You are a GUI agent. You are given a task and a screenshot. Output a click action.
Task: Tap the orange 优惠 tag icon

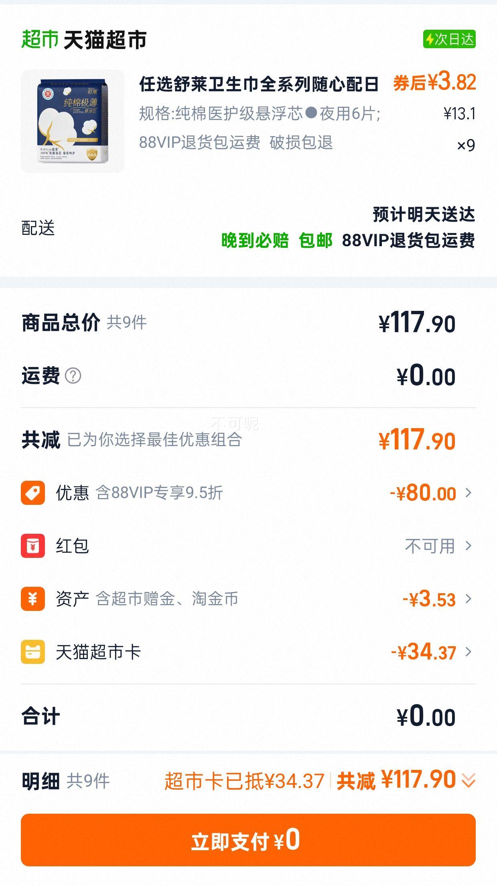click(x=33, y=493)
